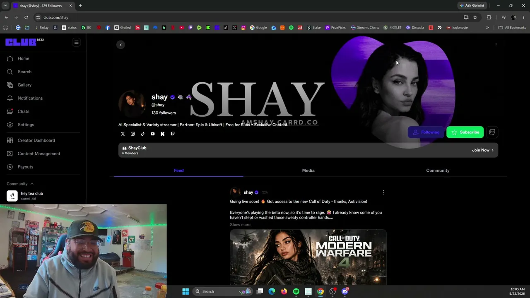Open the Facebook bookmark icon
Screen dimensions: 530x298
click(108, 28)
